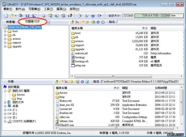Click local file list horizontal scrollbar

click(117, 128)
